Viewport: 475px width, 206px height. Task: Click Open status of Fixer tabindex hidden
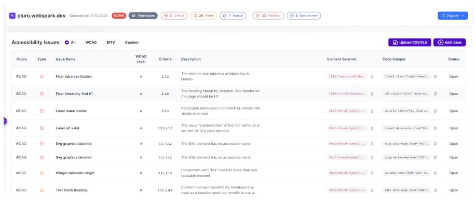(x=454, y=77)
